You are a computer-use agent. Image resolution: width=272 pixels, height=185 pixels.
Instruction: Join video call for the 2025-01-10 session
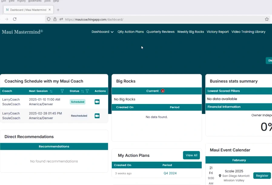pyautogui.click(x=97, y=102)
